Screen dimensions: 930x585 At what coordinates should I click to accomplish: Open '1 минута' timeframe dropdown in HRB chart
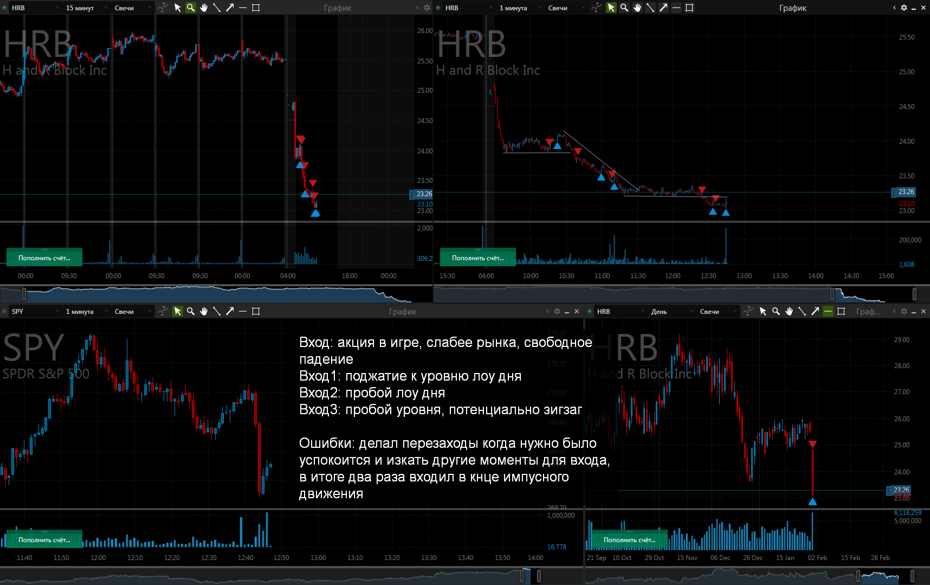[519, 8]
